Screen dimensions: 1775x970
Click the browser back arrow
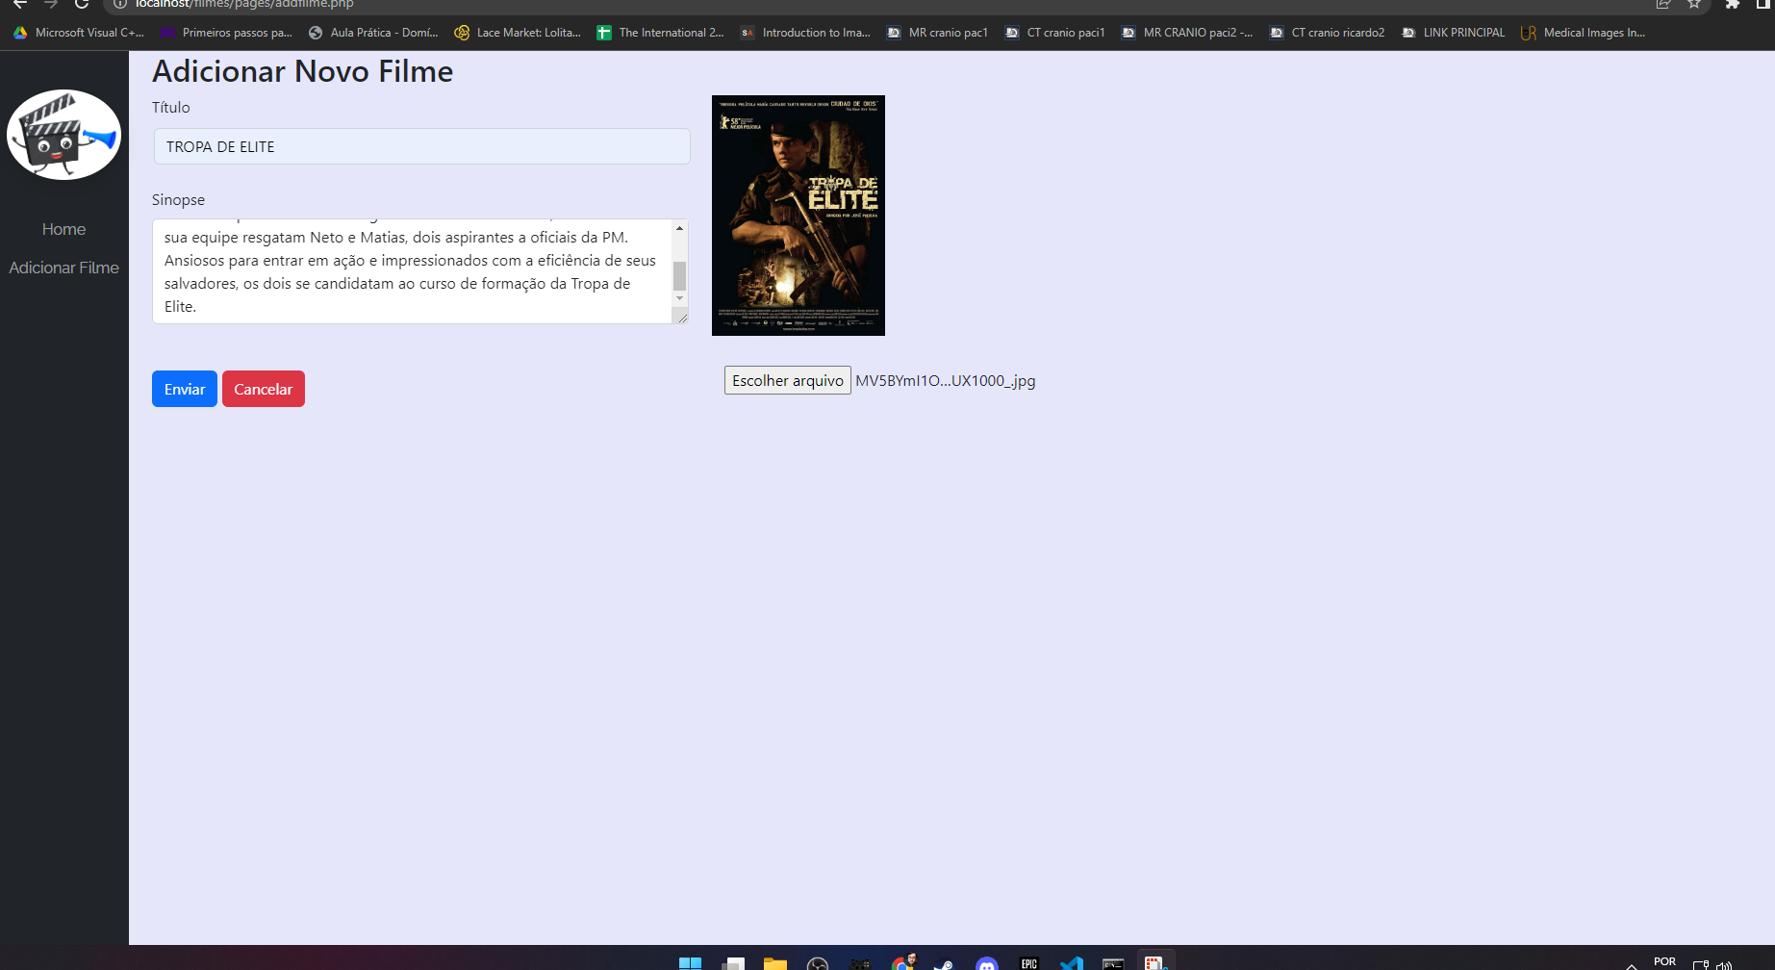pyautogui.click(x=19, y=5)
